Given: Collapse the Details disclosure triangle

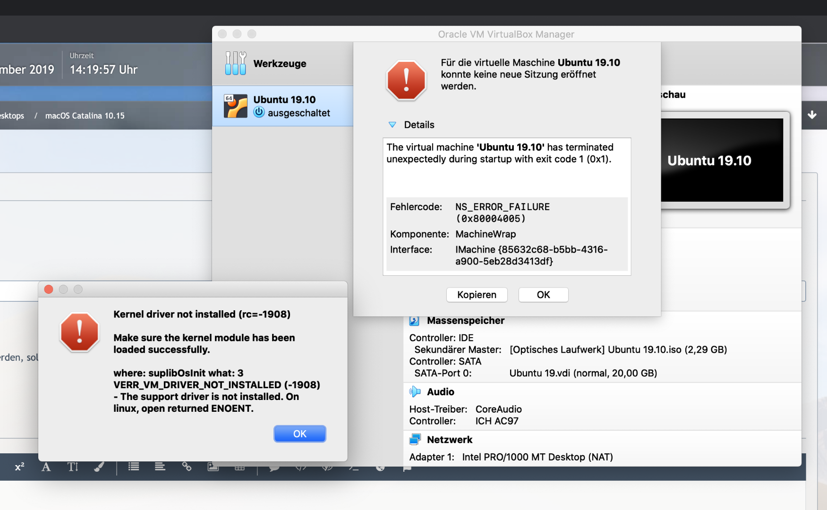Looking at the screenshot, I should pyautogui.click(x=392, y=125).
